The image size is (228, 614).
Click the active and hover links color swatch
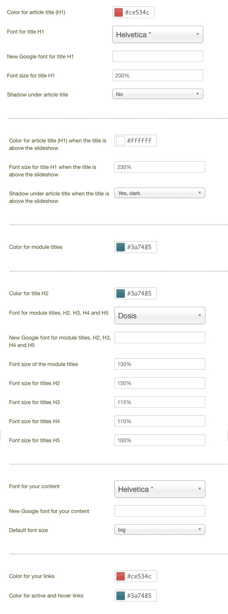tap(121, 596)
